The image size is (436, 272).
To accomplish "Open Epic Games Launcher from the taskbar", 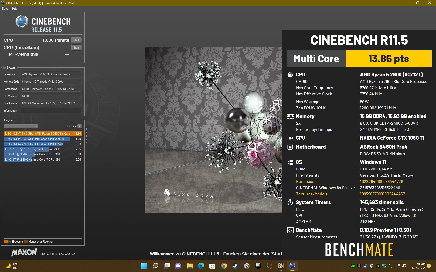I will (x=258, y=266).
